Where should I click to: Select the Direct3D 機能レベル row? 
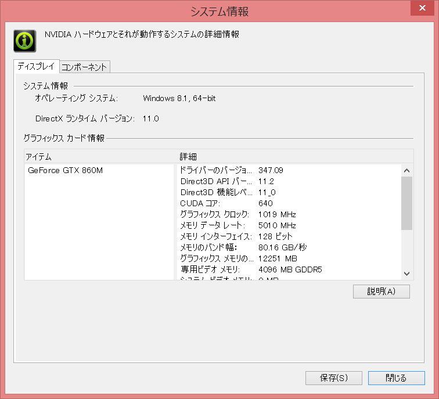pos(290,192)
